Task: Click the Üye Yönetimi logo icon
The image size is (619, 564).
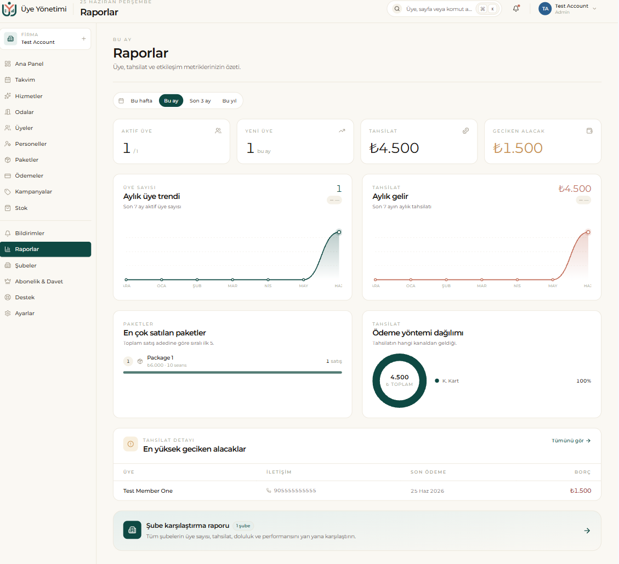Action: (9, 9)
